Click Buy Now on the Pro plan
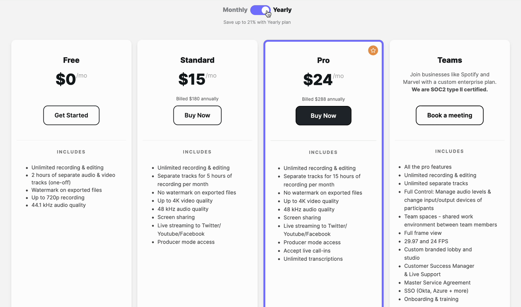521x307 pixels. pyautogui.click(x=323, y=116)
